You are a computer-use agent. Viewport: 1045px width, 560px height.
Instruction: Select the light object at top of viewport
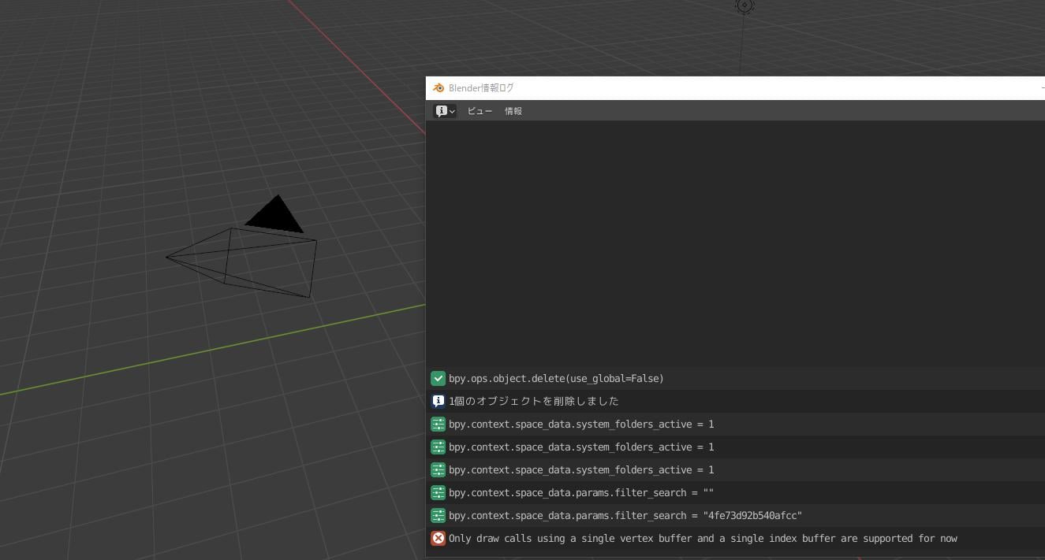[x=745, y=6]
